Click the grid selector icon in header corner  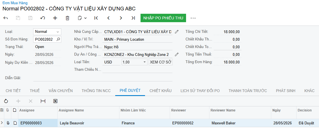pos(2,110)
